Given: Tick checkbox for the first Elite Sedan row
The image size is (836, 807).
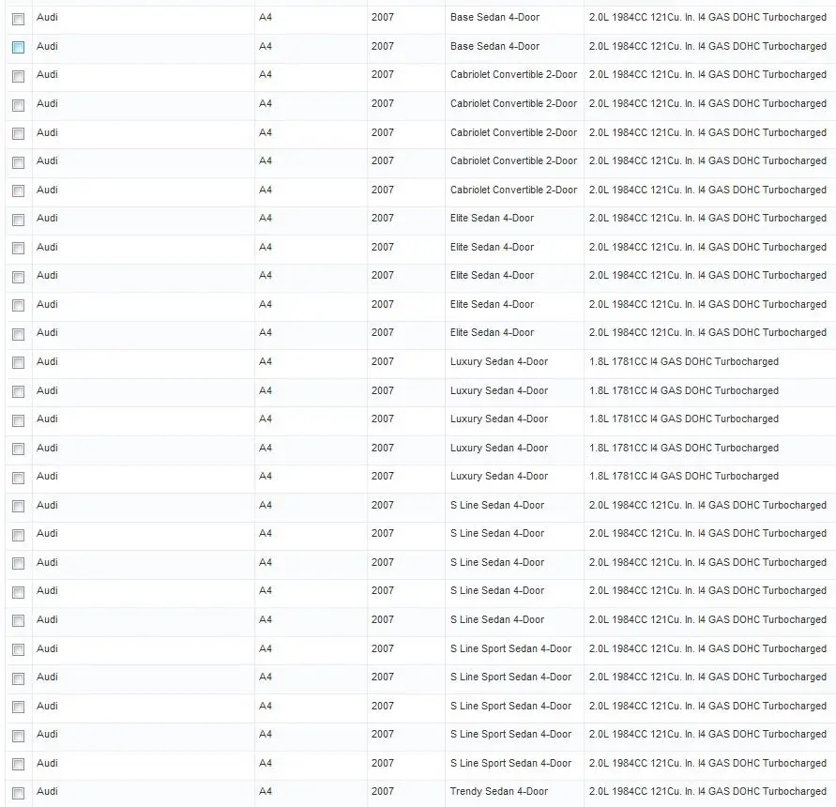Looking at the screenshot, I should (x=18, y=220).
